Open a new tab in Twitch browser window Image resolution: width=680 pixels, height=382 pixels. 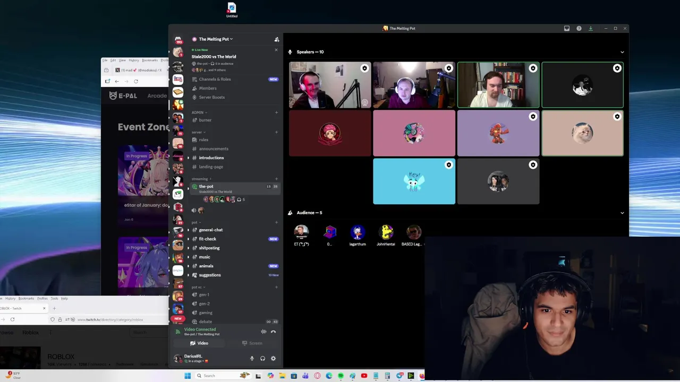point(54,308)
